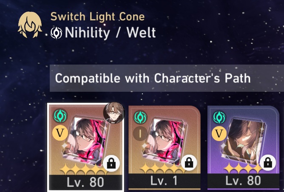Click the blonde hair character icon

[30, 25]
